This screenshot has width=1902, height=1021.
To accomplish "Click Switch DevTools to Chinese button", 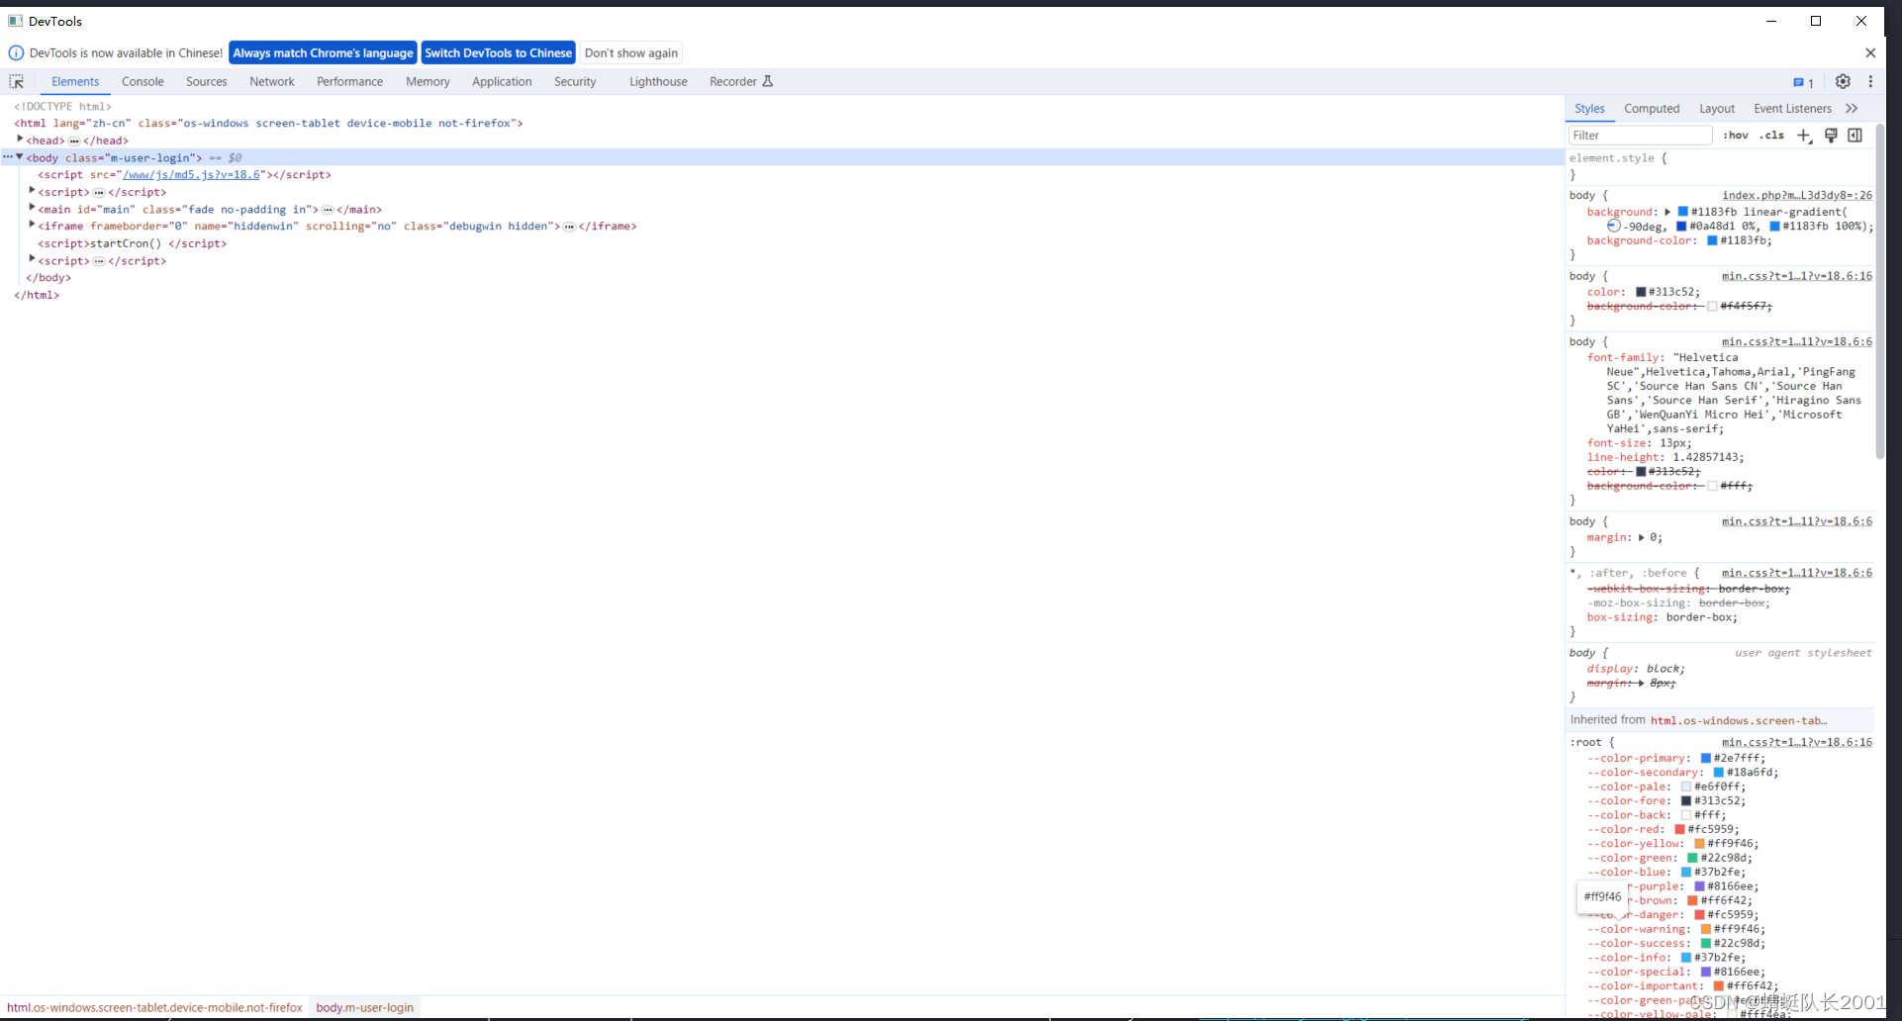I will pyautogui.click(x=499, y=53).
